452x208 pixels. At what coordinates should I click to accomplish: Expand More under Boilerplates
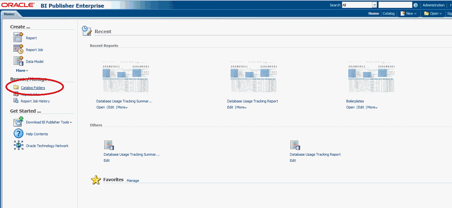372,107
